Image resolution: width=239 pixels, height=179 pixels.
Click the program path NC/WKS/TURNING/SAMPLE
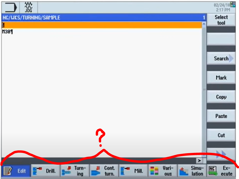(31, 18)
